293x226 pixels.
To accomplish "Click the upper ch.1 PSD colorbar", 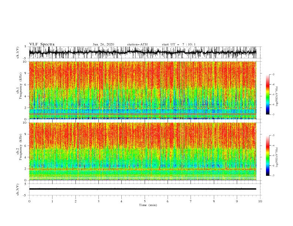I will pos(268,95).
